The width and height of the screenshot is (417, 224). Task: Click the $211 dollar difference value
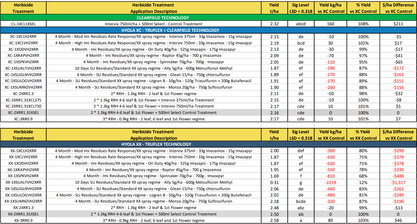[398, 24]
